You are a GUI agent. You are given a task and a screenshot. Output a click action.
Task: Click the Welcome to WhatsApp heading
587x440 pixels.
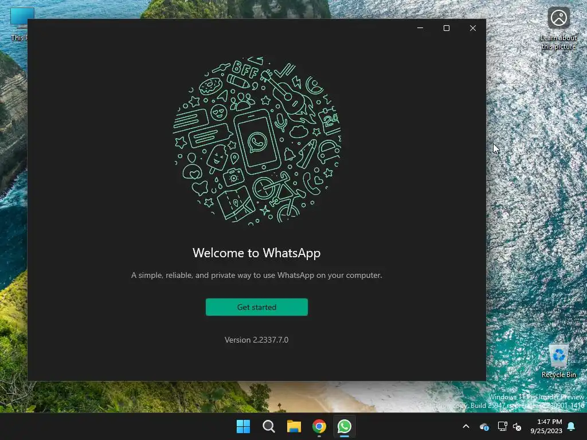[x=256, y=253]
